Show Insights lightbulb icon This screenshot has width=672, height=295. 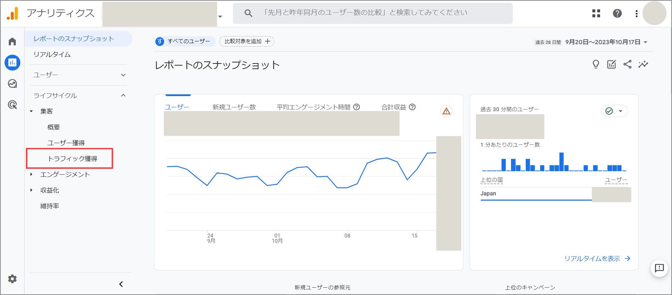point(596,64)
